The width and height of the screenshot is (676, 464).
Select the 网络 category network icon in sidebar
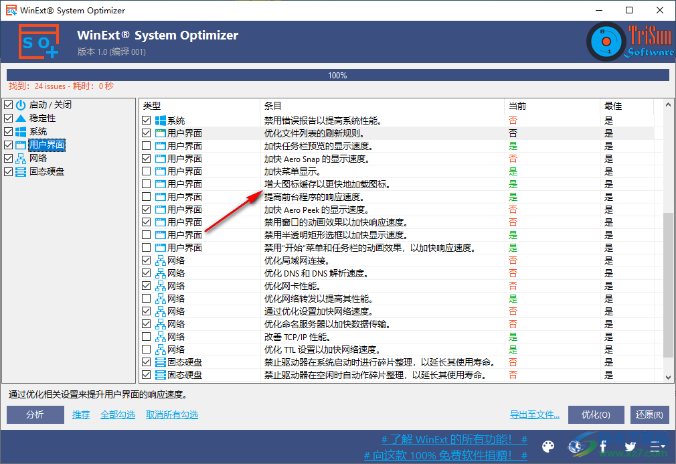[20, 159]
